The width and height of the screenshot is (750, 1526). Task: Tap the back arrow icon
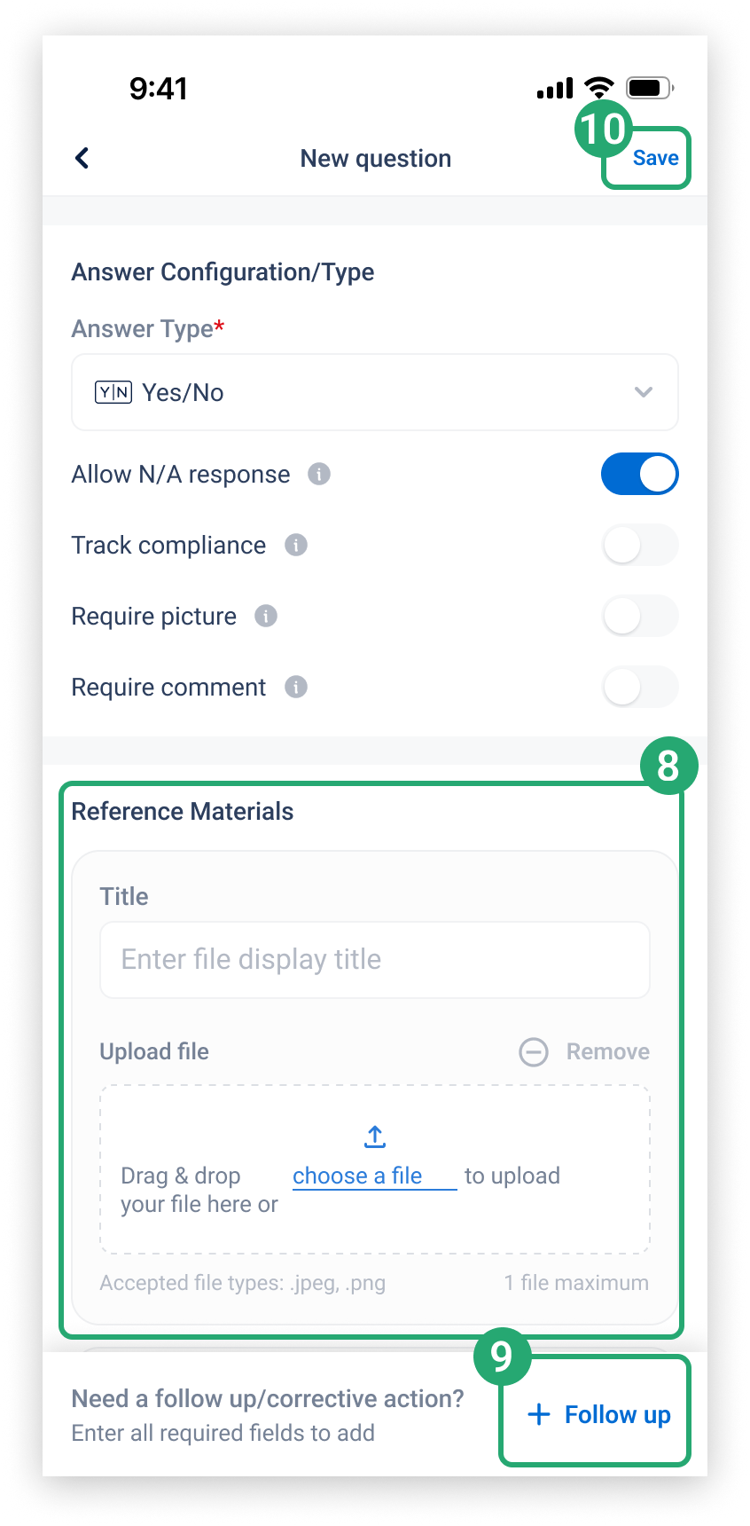click(82, 158)
